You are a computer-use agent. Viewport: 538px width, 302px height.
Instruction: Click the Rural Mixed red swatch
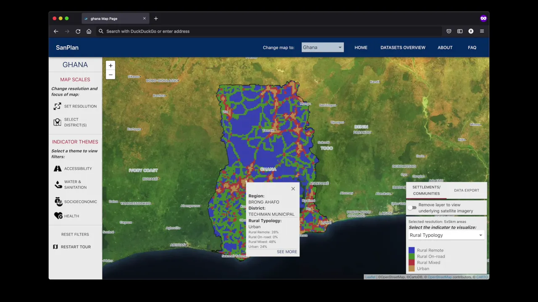pos(411,263)
